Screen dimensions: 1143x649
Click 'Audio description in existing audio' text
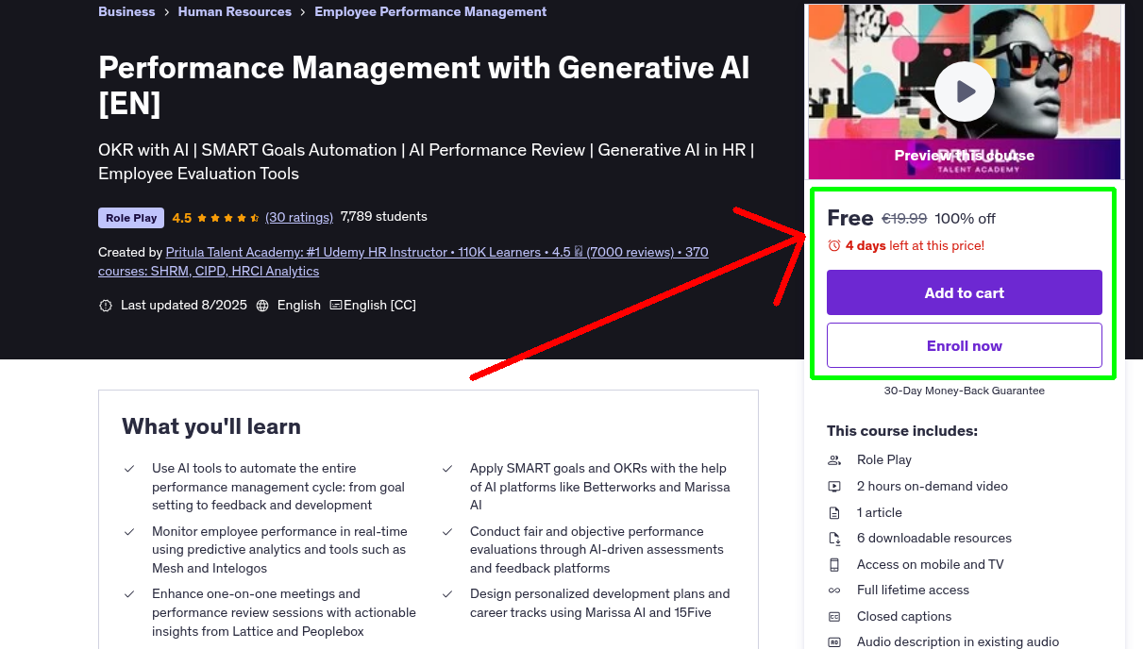point(958,642)
